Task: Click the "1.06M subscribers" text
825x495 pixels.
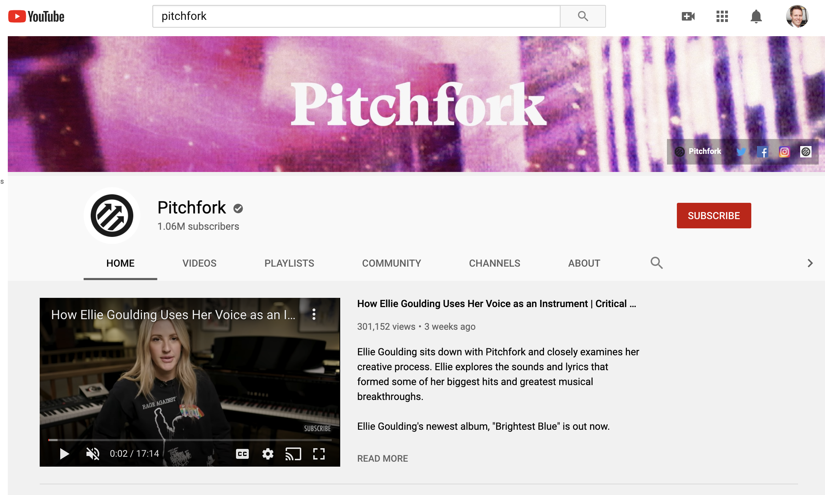Action: coord(198,226)
